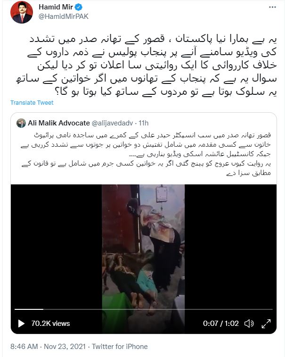Image resolution: width=285 pixels, height=357 pixels.
Task: Mute the video with the speaker icon
Action: click(x=249, y=324)
